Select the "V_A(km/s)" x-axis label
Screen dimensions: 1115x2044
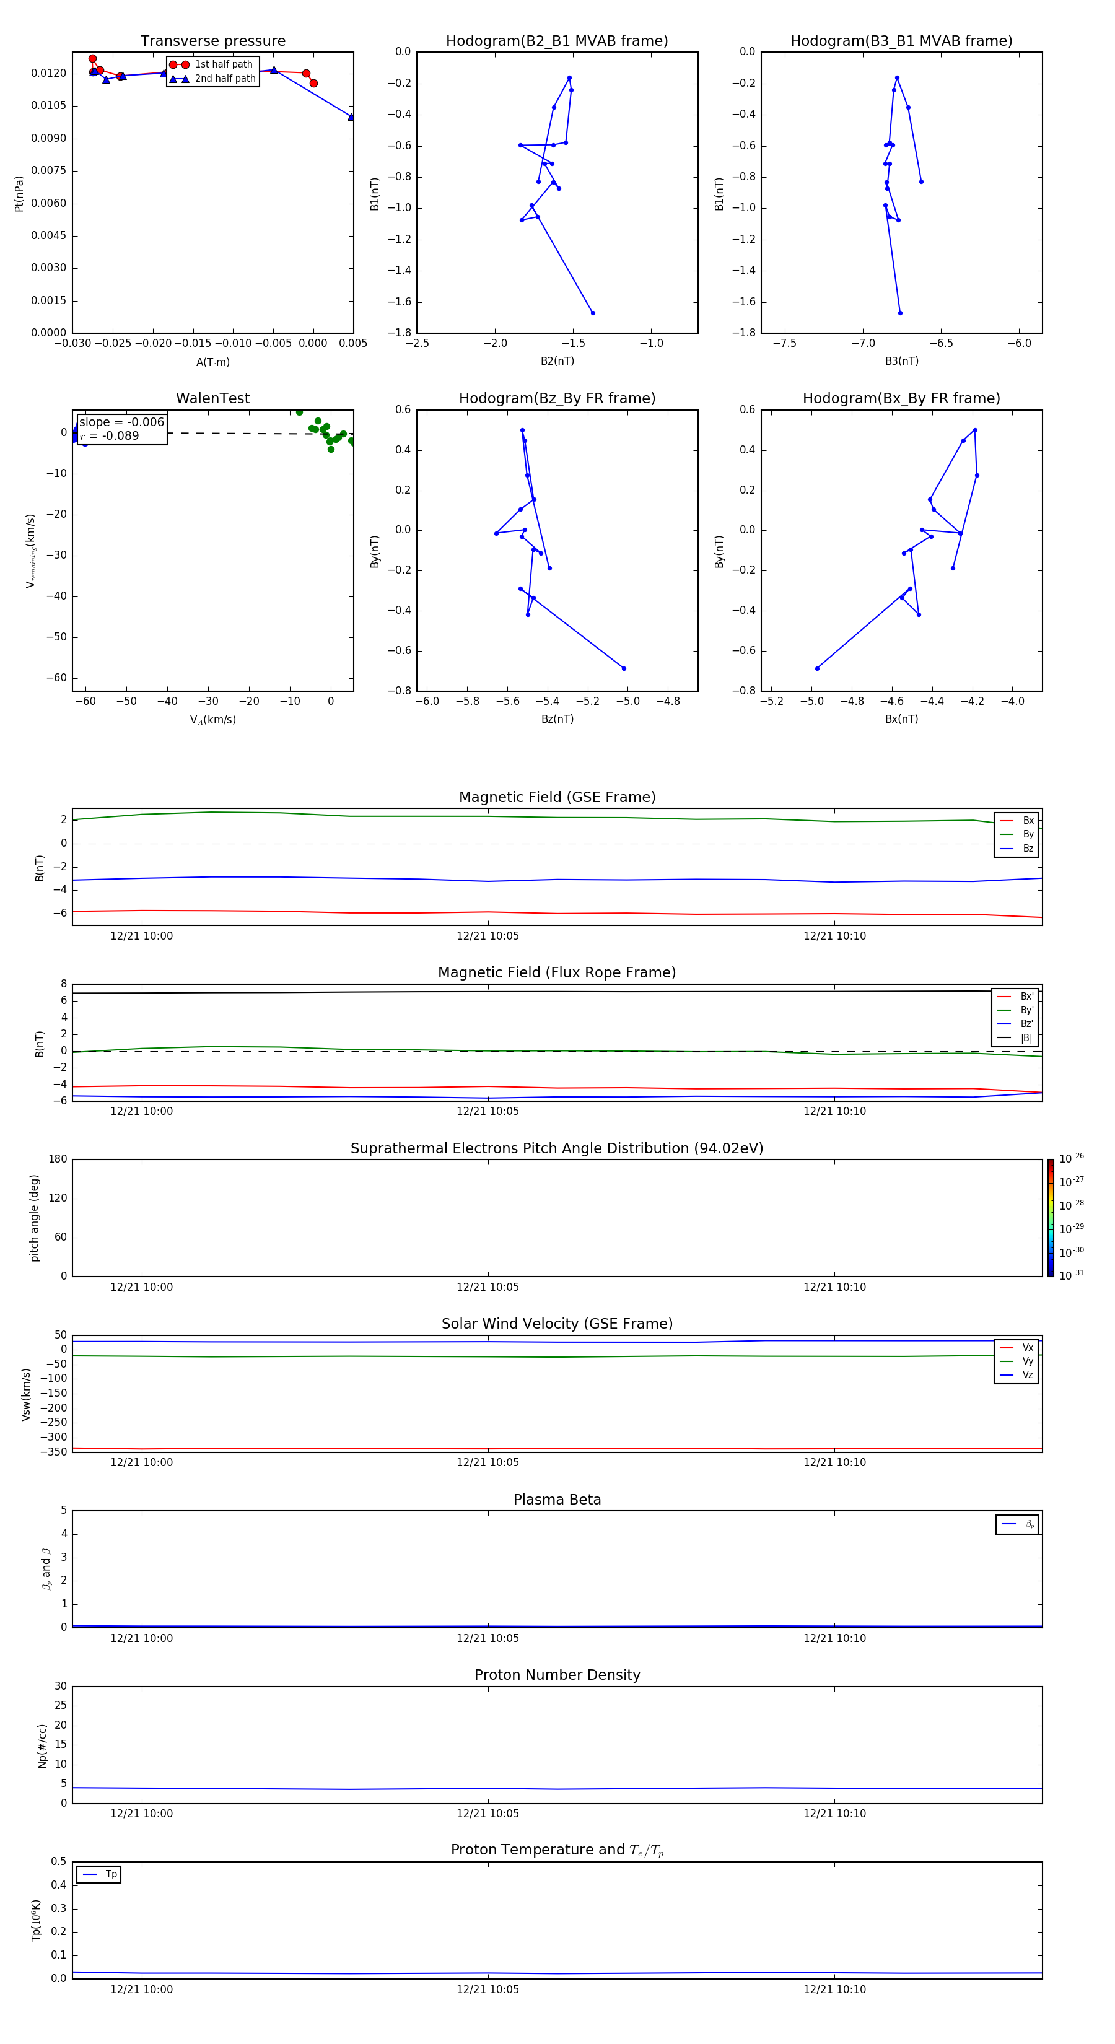212,720
